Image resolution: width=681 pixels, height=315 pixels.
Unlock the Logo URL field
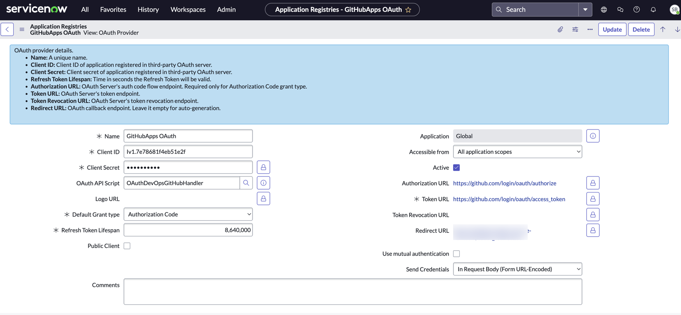click(263, 199)
